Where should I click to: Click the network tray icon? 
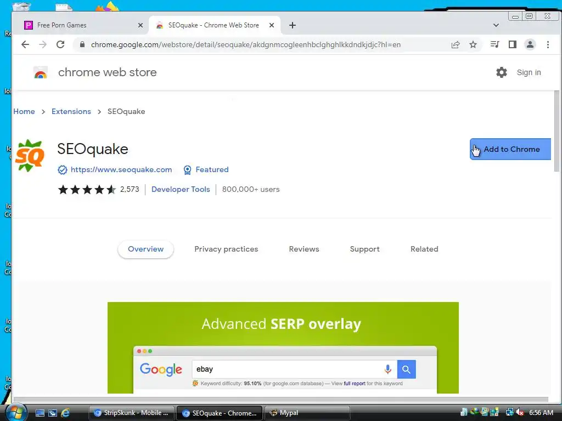tap(509, 413)
